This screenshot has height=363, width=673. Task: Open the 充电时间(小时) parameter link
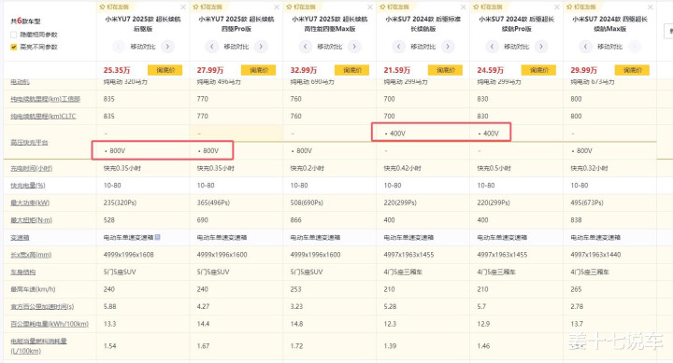click(32, 168)
